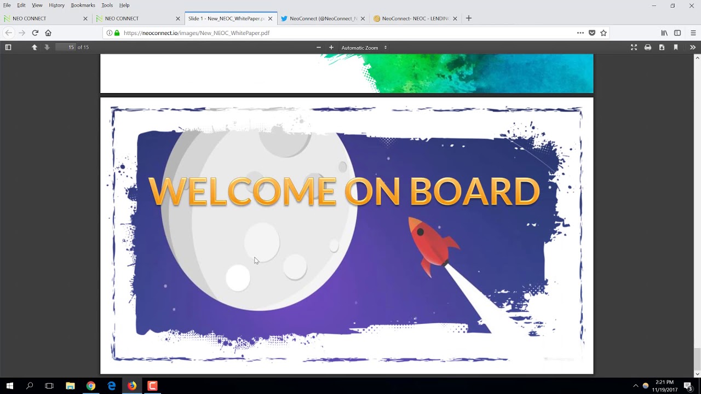Open the Automatic Zoom dropdown
701x394 pixels.
pos(364,48)
